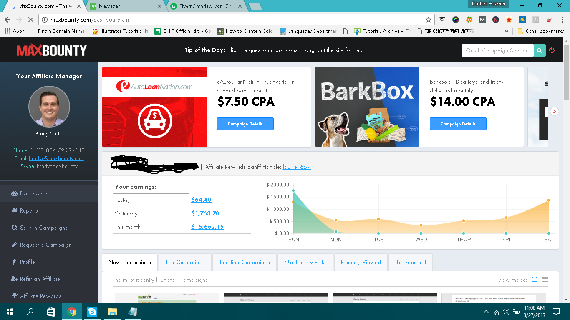This screenshot has height=320, width=570.
Task: Open the Illustrator Tutorial bookmark
Action: coord(120,31)
